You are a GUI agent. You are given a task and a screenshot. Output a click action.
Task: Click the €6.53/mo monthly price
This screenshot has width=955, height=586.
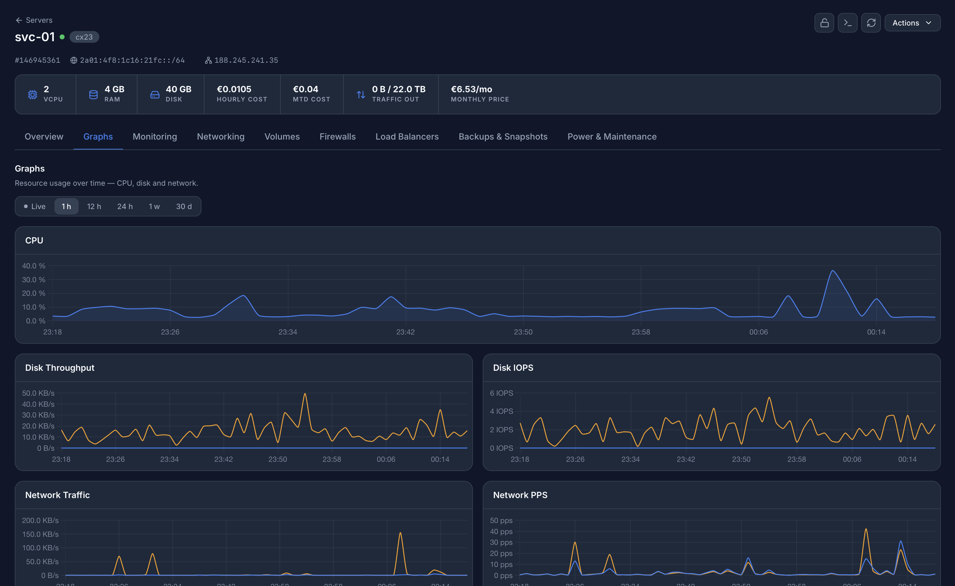471,89
